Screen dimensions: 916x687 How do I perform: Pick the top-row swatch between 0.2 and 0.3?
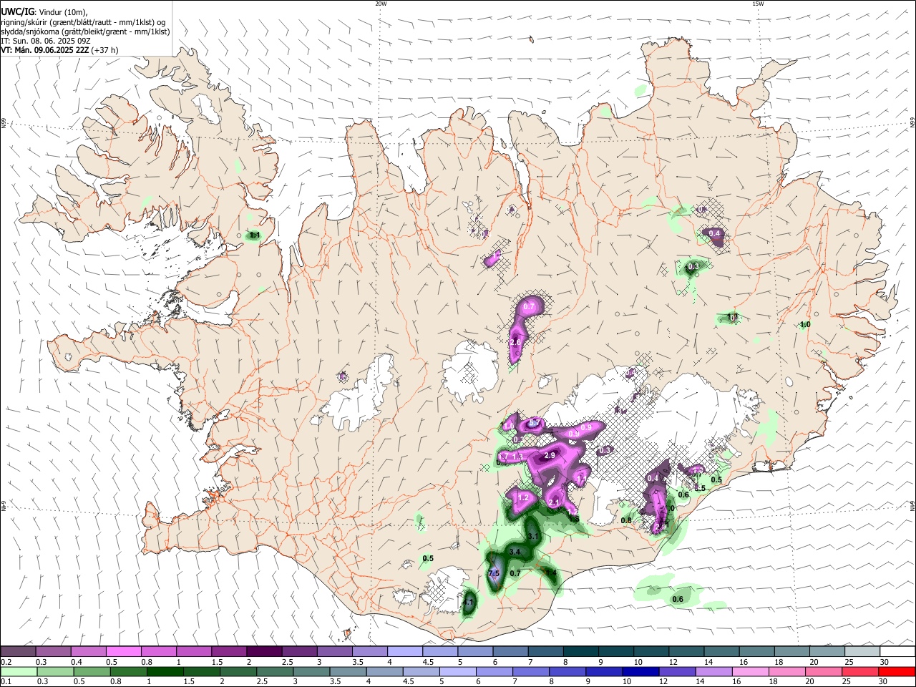pos(18,651)
